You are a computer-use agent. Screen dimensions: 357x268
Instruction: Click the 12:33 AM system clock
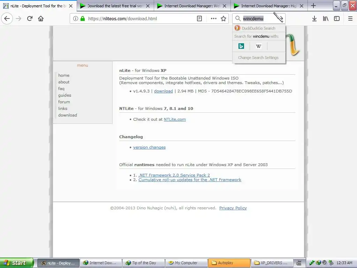(x=344, y=263)
